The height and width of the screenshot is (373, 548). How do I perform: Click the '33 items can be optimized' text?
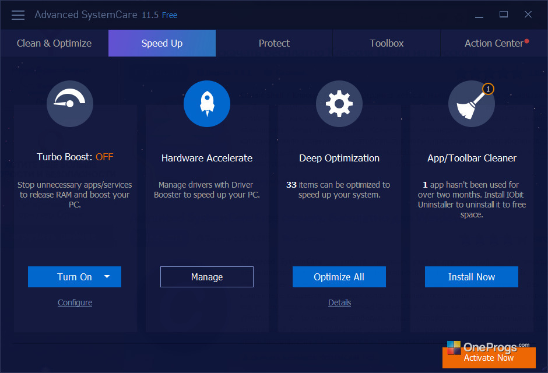(x=338, y=189)
